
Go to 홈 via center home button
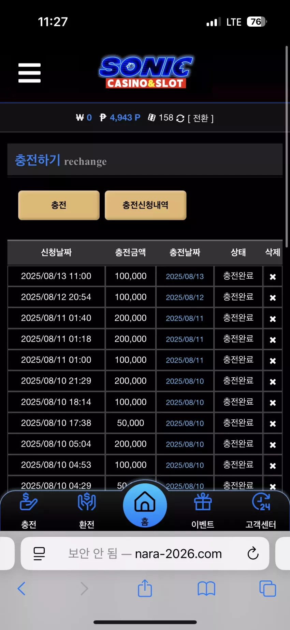click(145, 505)
